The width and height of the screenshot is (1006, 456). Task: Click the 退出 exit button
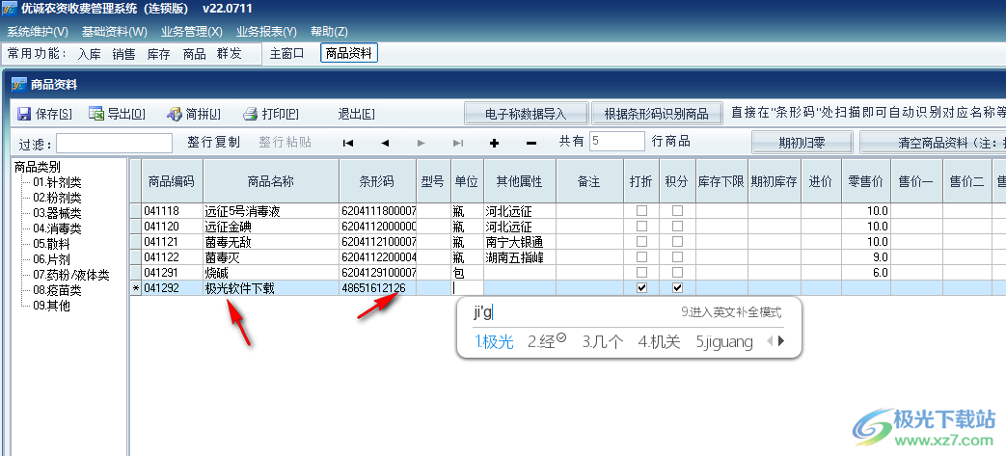(x=356, y=114)
